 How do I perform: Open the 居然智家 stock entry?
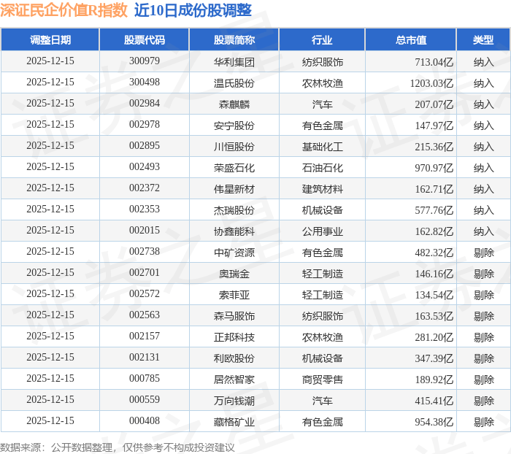point(234,379)
